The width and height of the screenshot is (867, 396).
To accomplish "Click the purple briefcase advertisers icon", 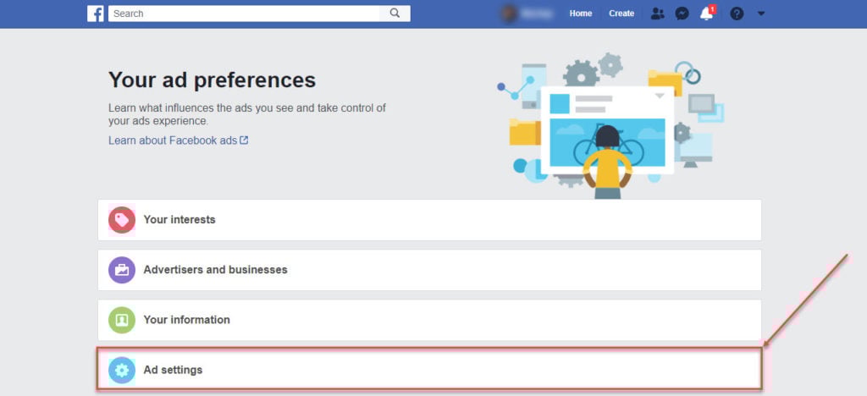I will tap(122, 270).
